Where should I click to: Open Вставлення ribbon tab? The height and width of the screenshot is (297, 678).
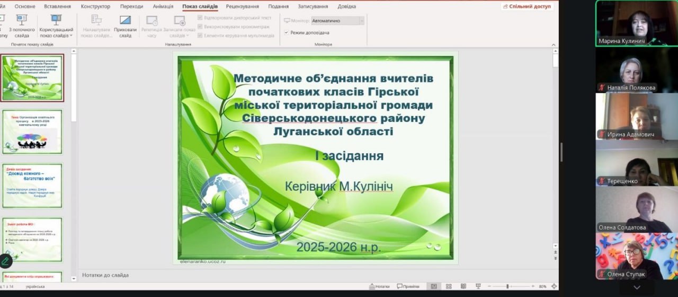tap(58, 6)
